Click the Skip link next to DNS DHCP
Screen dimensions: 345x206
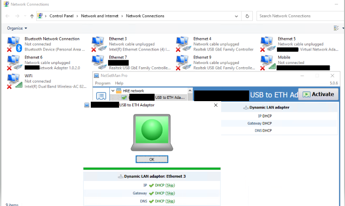coord(170,201)
